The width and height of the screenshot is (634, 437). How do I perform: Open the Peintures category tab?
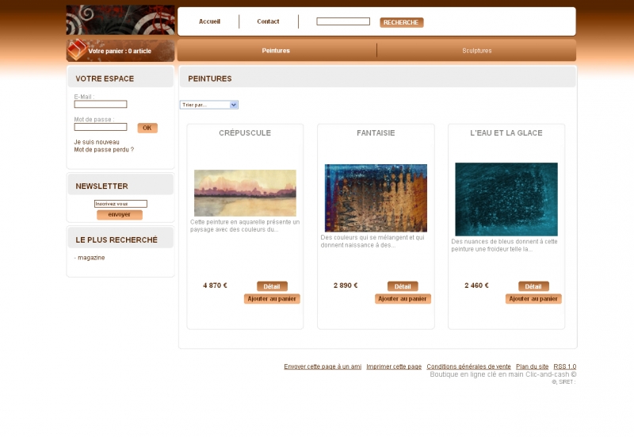point(276,51)
